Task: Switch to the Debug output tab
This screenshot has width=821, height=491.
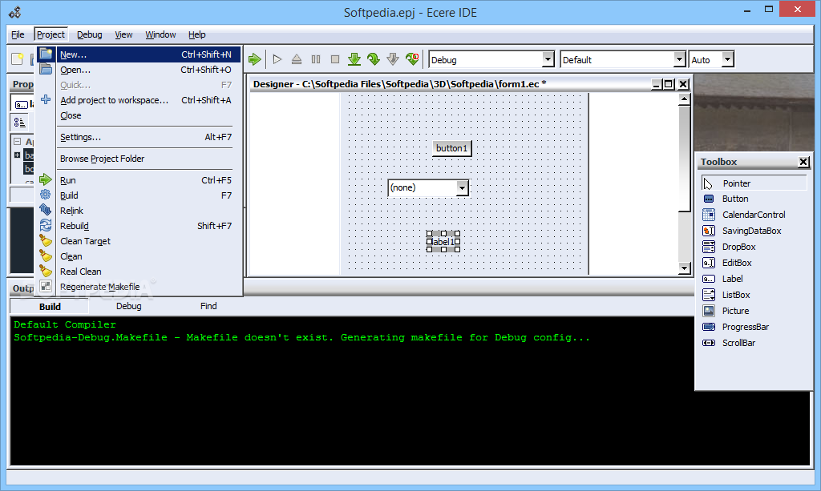Action: point(129,307)
